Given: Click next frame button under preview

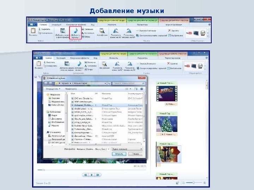Looking at the screenshot, I should click(98, 175).
